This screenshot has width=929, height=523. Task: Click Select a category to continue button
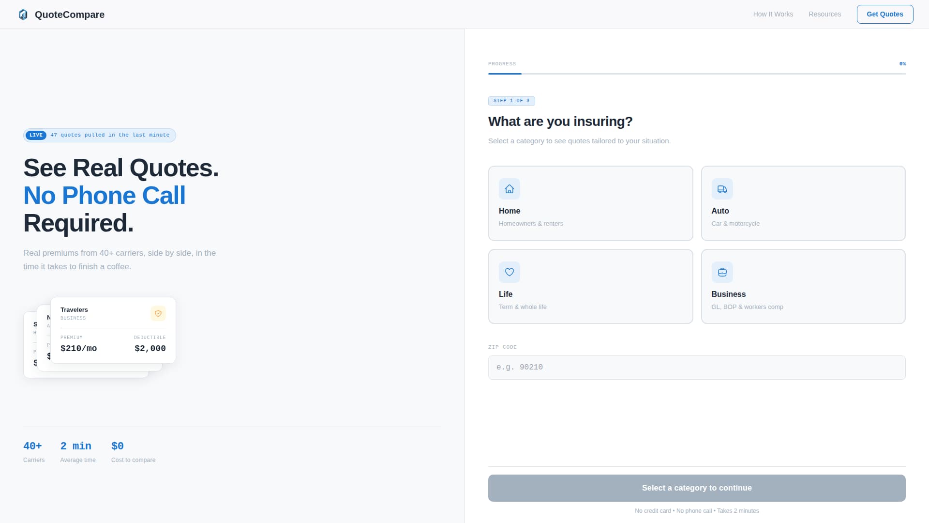pos(697,488)
